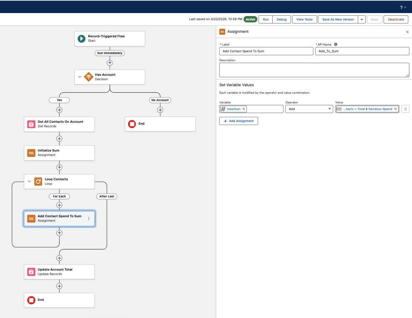Click the Label input field
Viewport: 412px width, 318px height.
pos(266,51)
